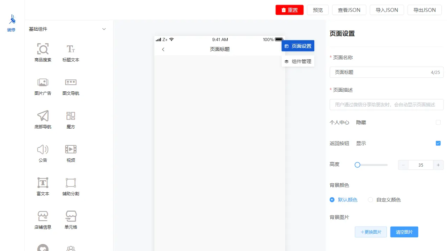447x251 pixels.
Task: Add the 商品搜索 search component
Action: tap(43, 53)
